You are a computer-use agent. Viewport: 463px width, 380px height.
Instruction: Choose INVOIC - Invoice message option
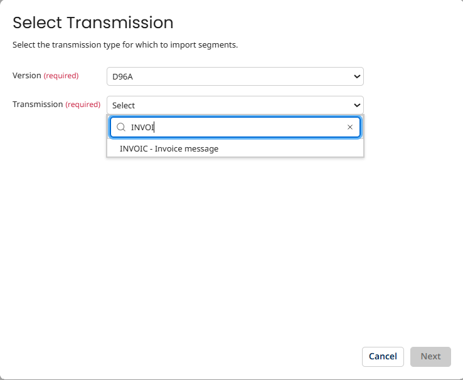[169, 148]
